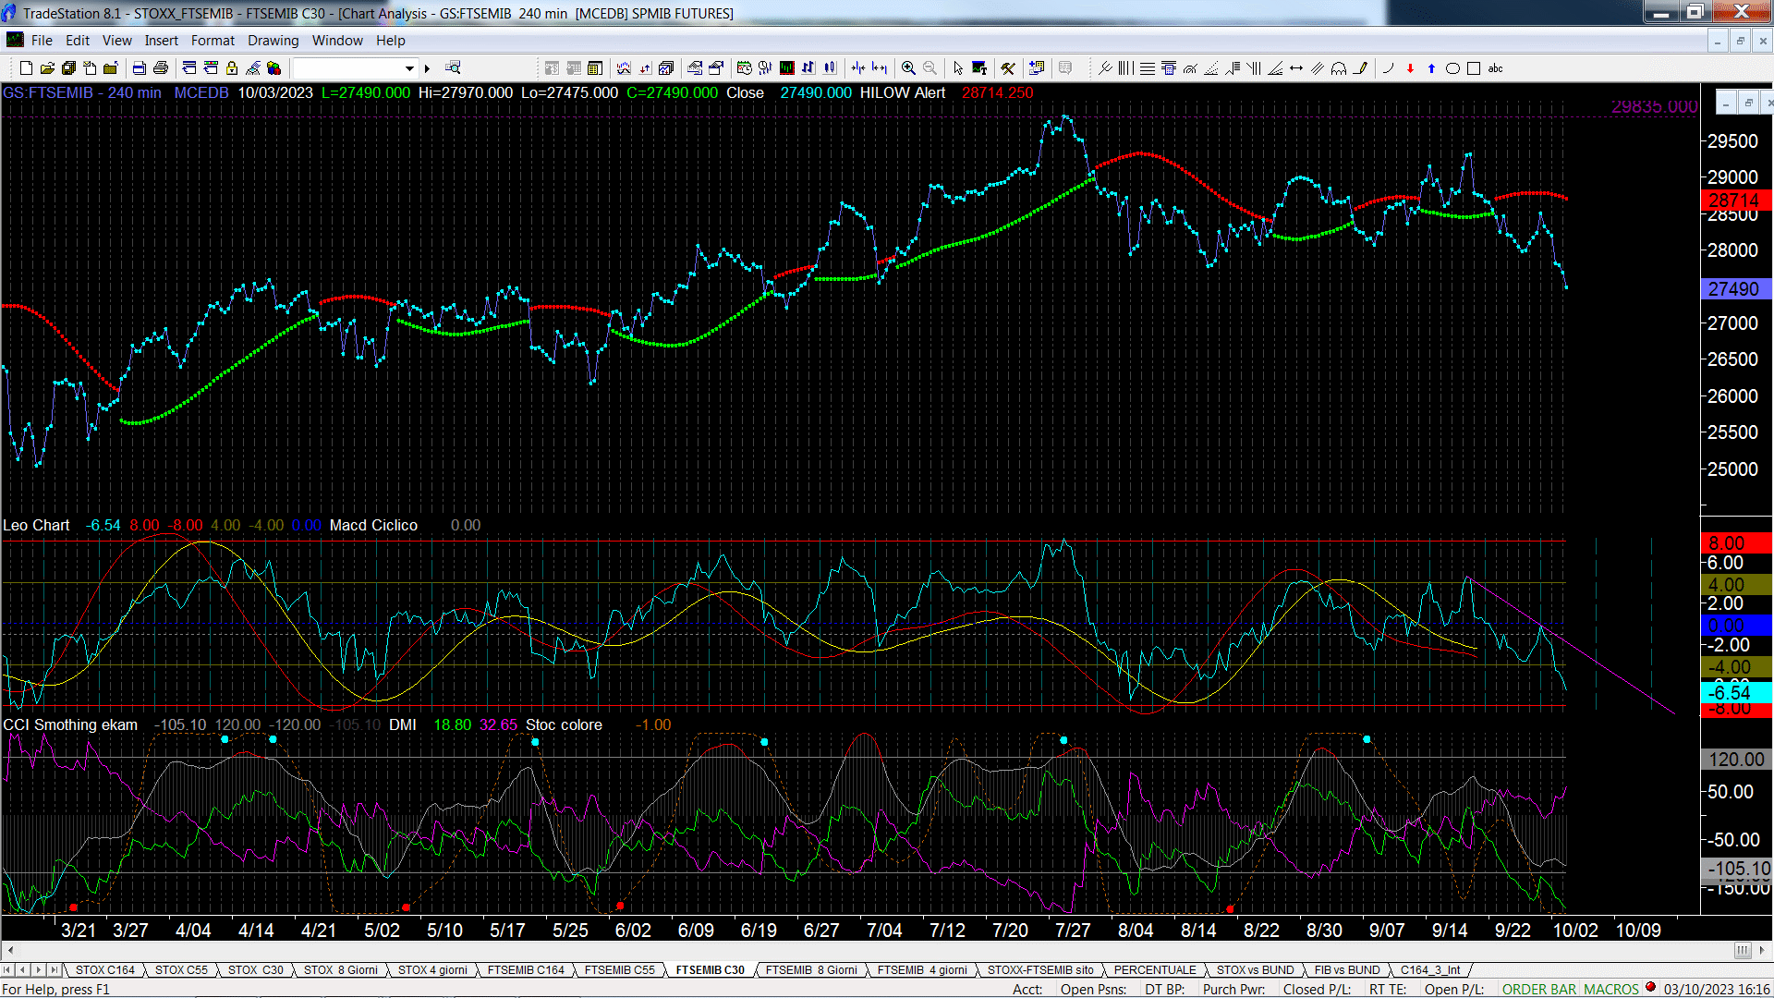Screen dimensions: 1774x998
Task: Select the Ellipse drawing tool
Action: (x=1452, y=68)
